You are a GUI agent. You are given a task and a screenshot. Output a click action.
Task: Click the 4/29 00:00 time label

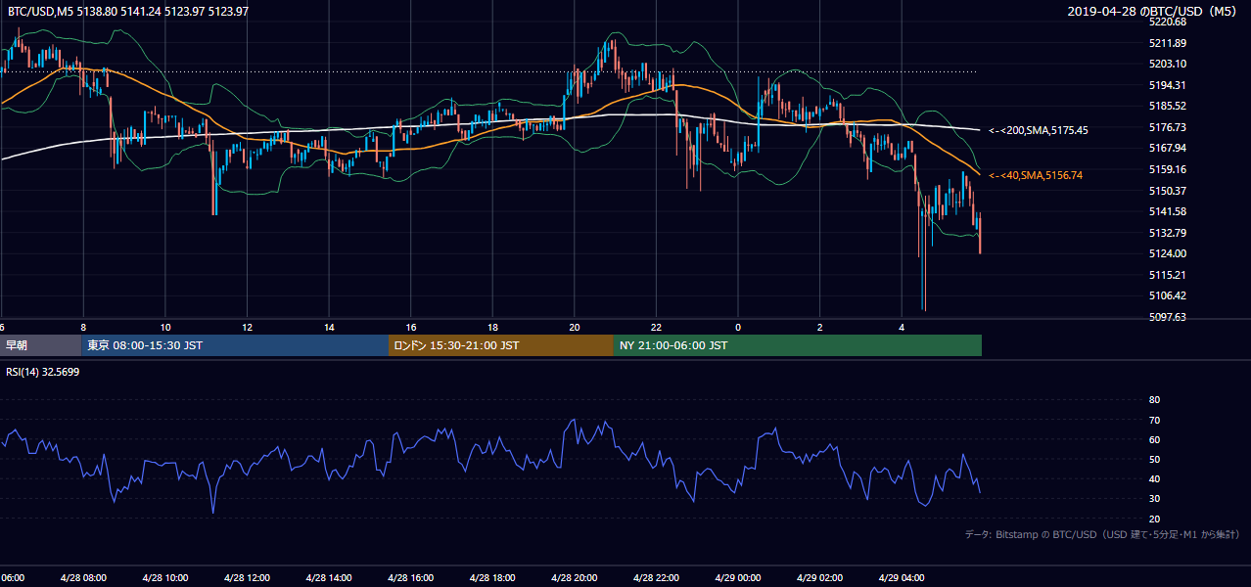point(738,577)
